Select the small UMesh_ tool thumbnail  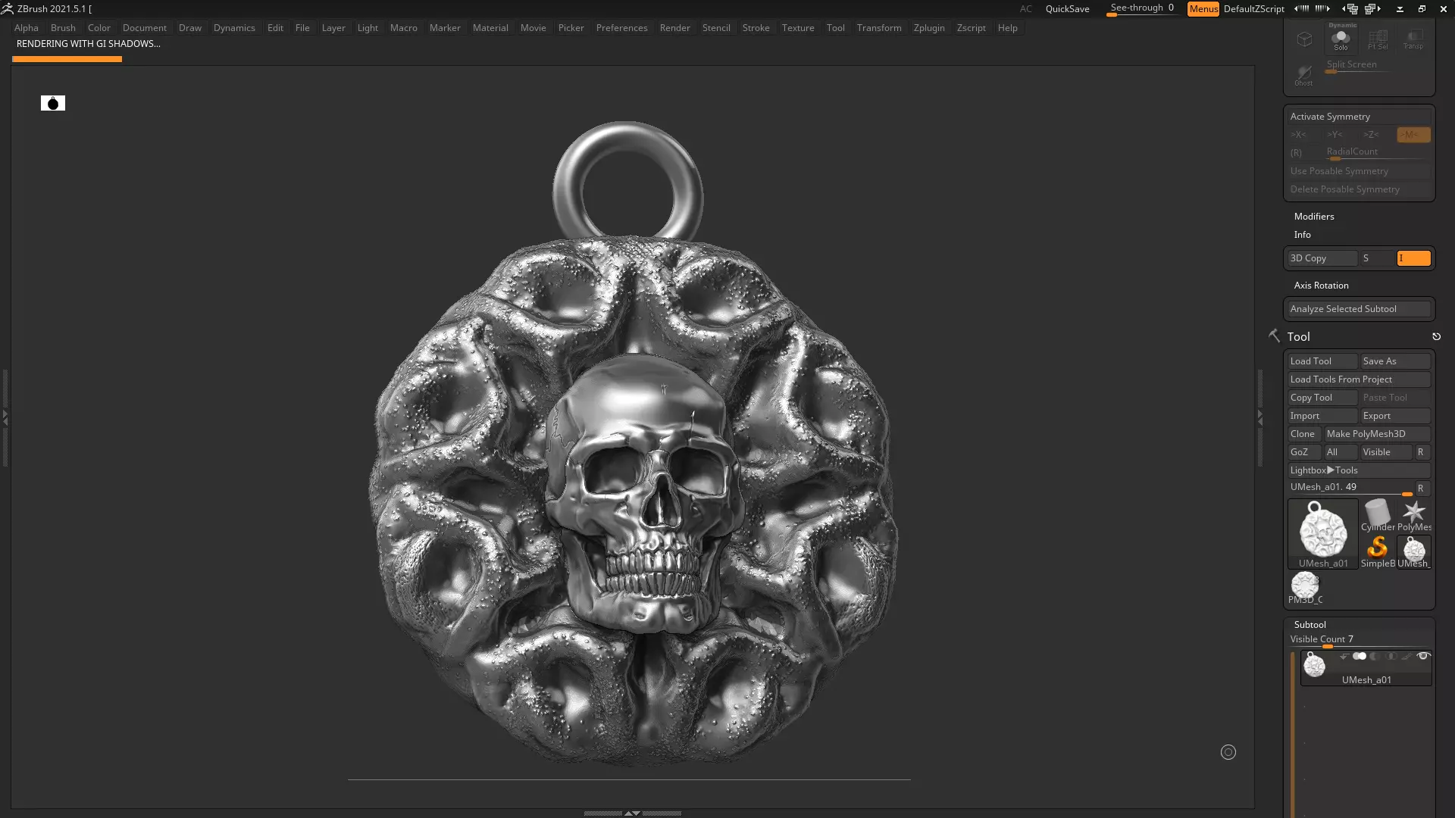(x=1414, y=551)
